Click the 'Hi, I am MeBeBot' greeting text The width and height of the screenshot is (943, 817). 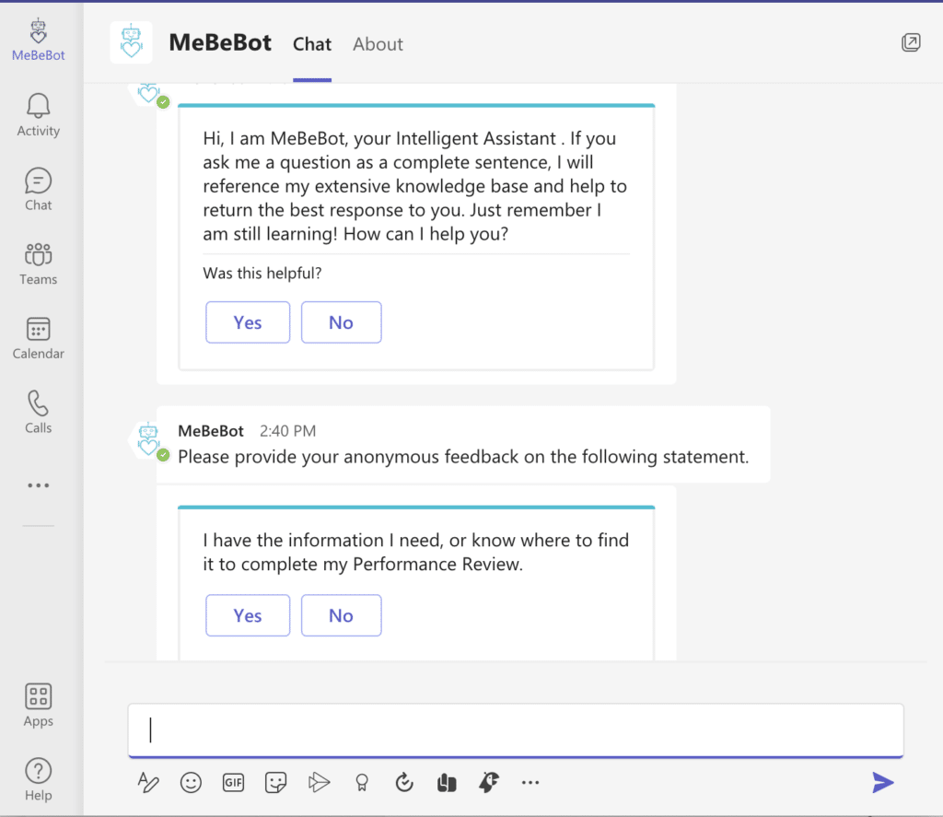415,186
